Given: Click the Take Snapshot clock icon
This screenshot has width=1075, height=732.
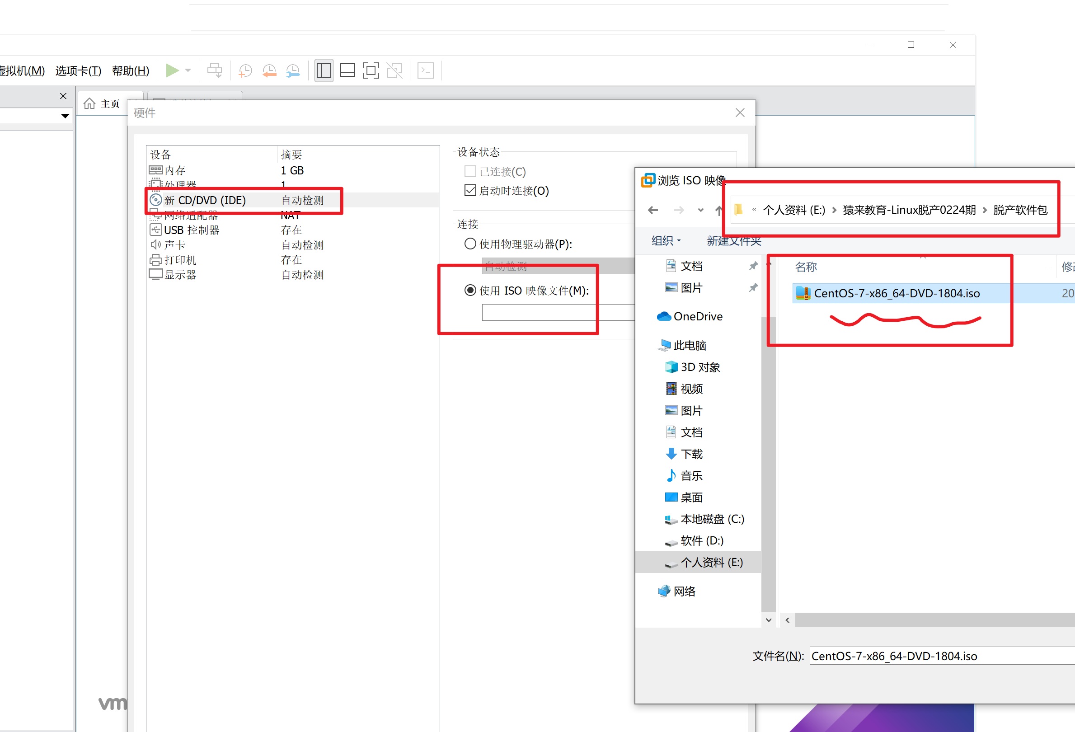Looking at the screenshot, I should tap(245, 71).
